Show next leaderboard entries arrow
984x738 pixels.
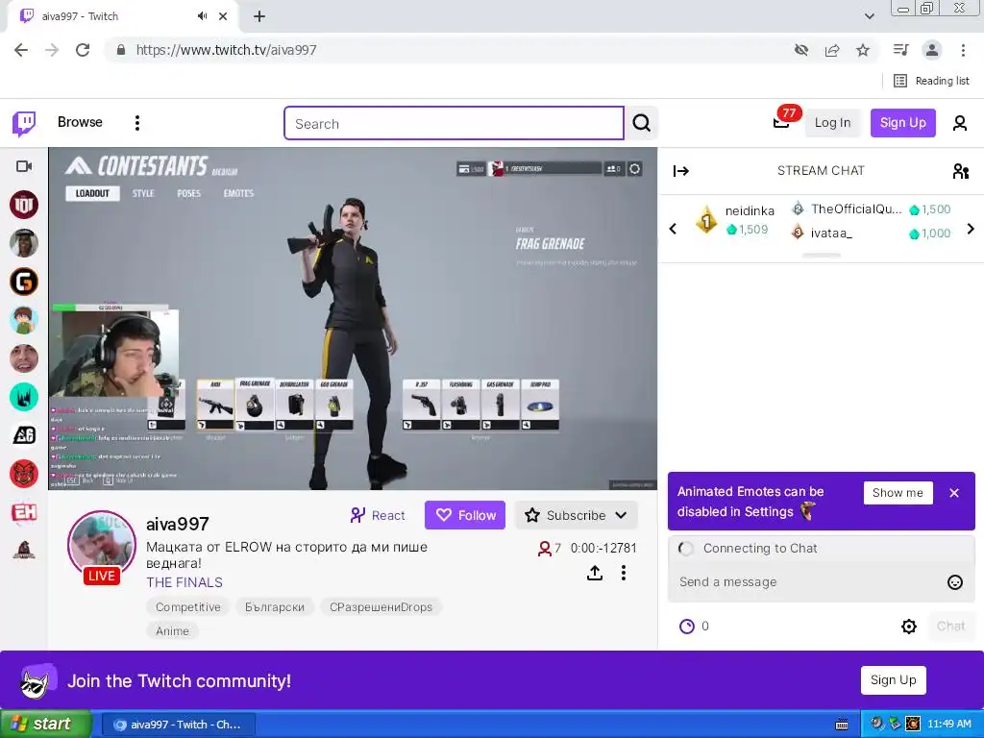pos(971,229)
